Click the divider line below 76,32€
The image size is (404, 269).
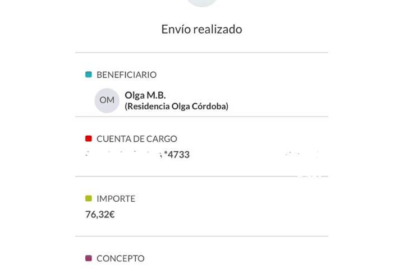tap(202, 236)
